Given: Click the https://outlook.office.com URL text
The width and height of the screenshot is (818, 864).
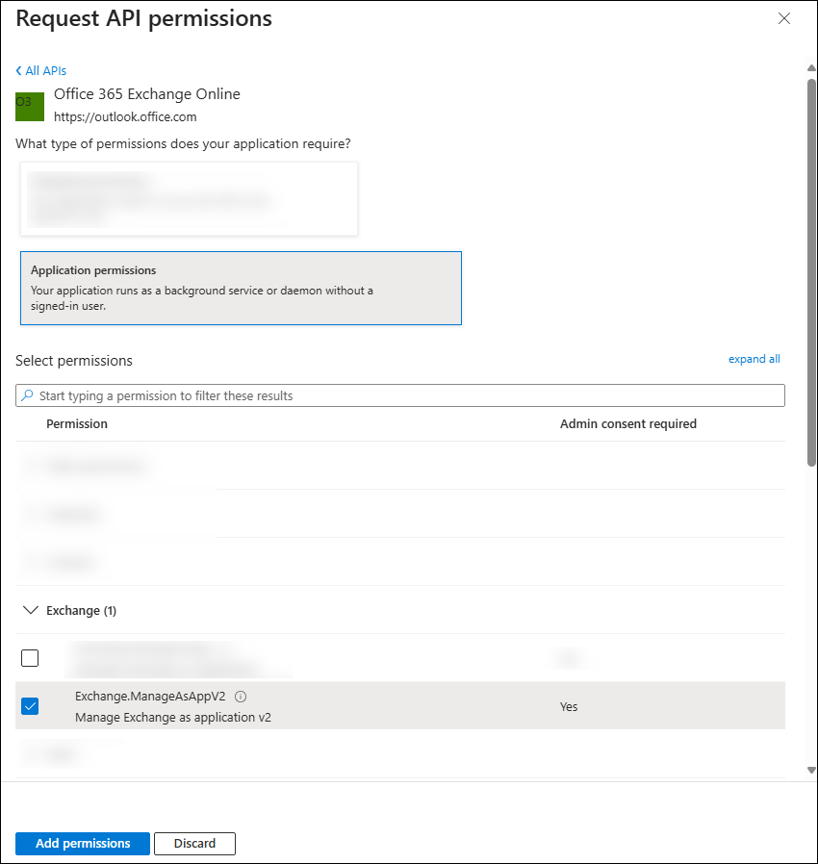Looking at the screenshot, I should coord(125,116).
